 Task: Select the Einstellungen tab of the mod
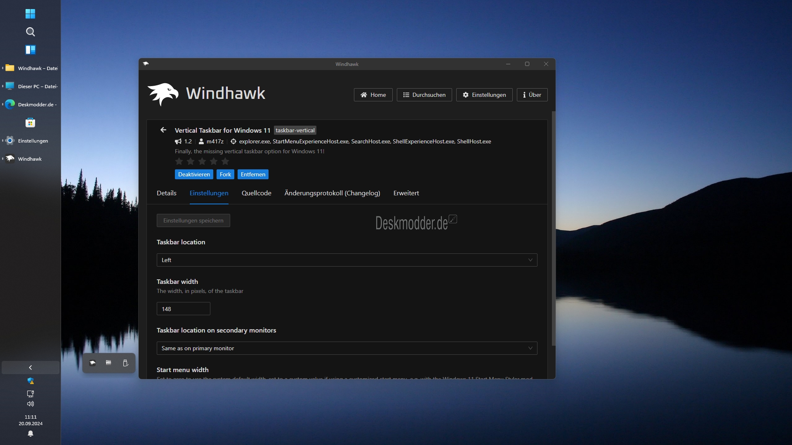(x=209, y=193)
